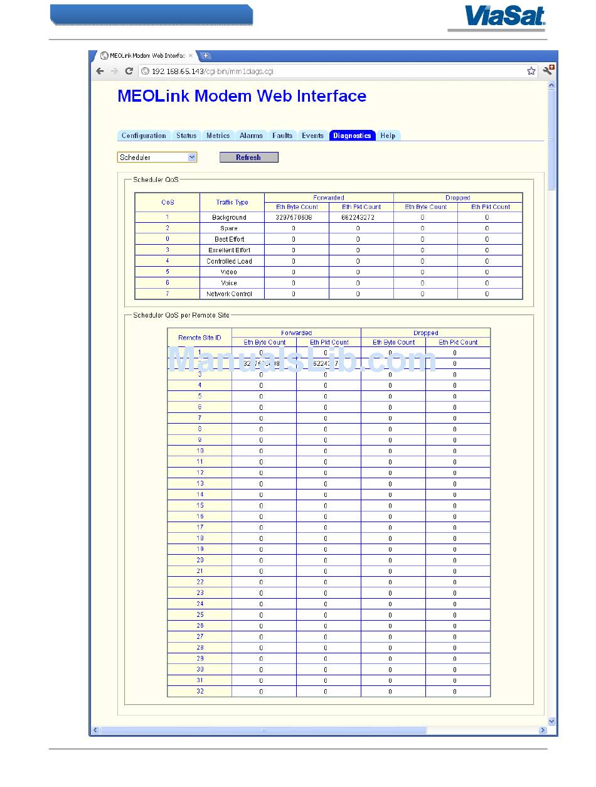Reload the page with the refresh icon
Image resolution: width=596 pixels, height=787 pixels.
[129, 71]
